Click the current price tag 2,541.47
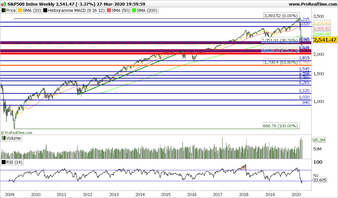338x198 pixels. 325,40
